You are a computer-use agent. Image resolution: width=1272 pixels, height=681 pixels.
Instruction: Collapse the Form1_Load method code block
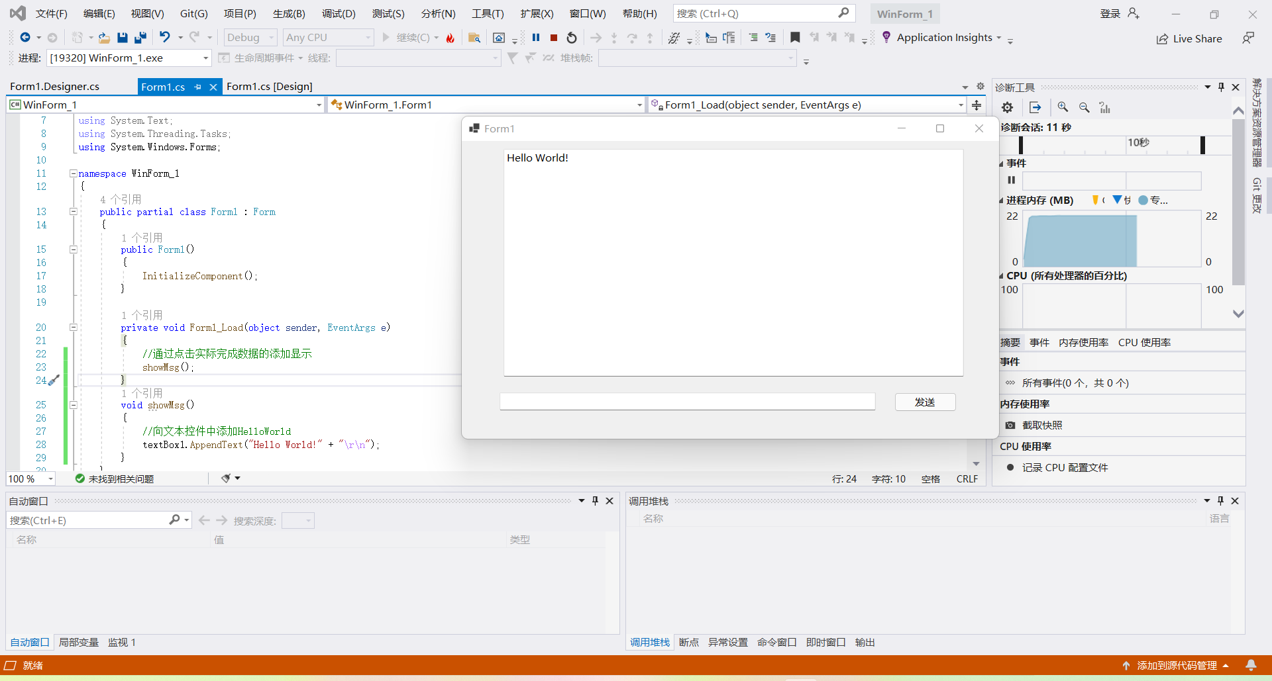pos(74,328)
